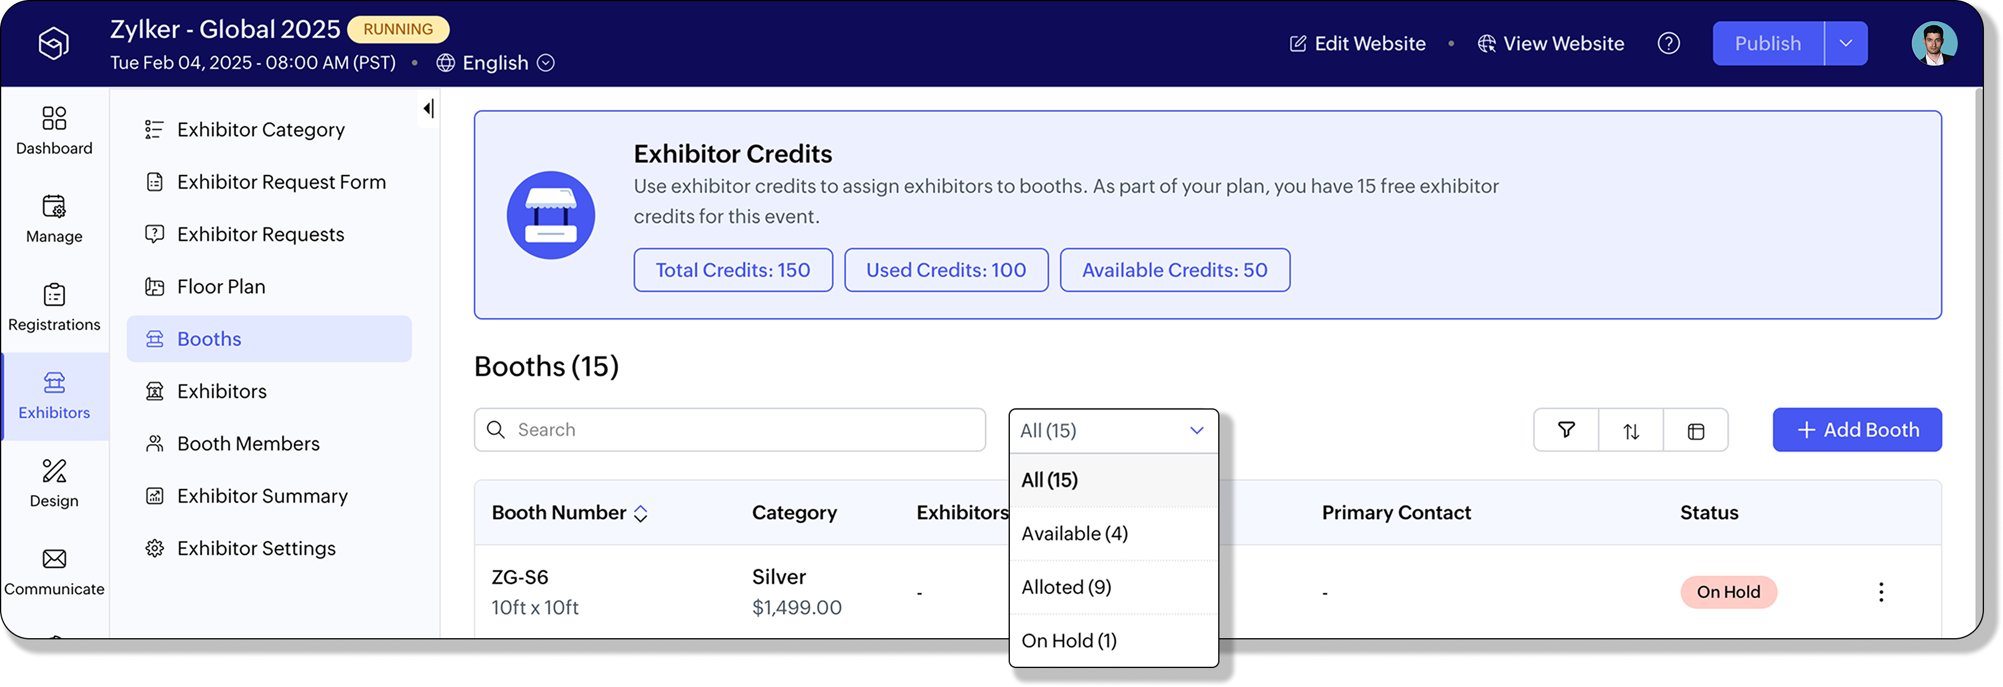This screenshot has height=687, width=2003.
Task: Collapse the sidebar panel arrow
Action: tap(429, 109)
